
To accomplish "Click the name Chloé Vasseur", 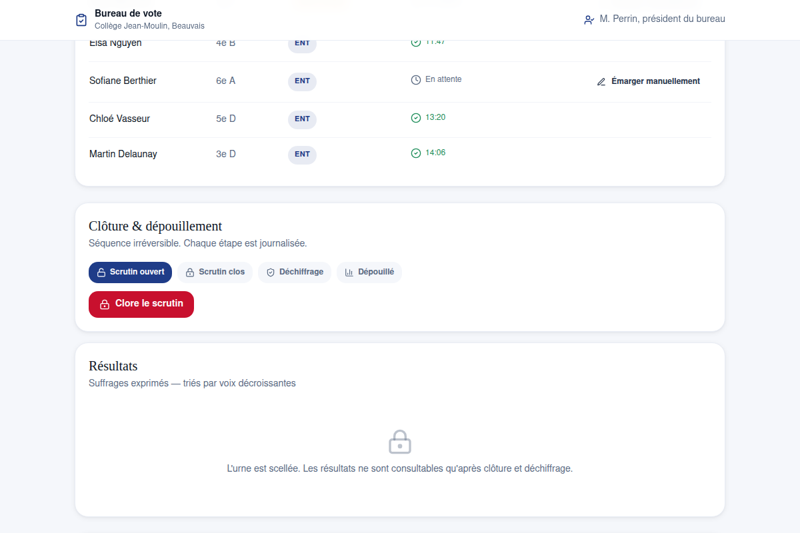I will tap(119, 119).
